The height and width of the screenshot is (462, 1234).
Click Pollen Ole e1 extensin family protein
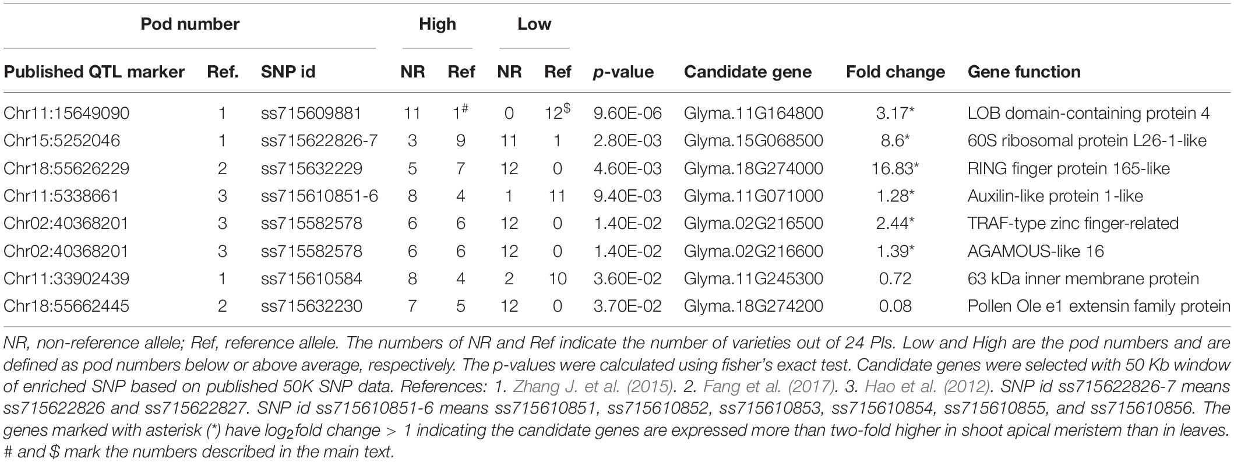coord(1098,306)
